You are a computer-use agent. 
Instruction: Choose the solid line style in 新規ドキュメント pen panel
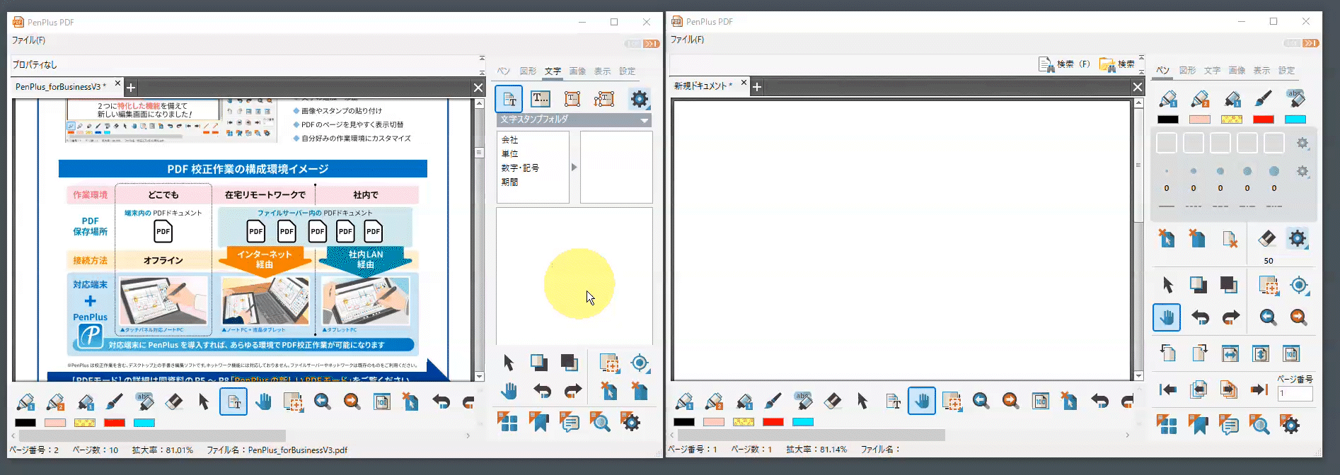point(1167,206)
